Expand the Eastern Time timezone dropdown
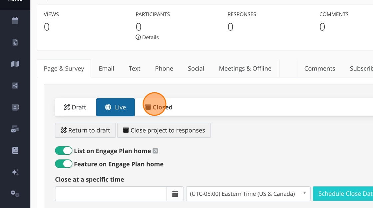Viewport: 373px width, 208px height. click(248, 194)
